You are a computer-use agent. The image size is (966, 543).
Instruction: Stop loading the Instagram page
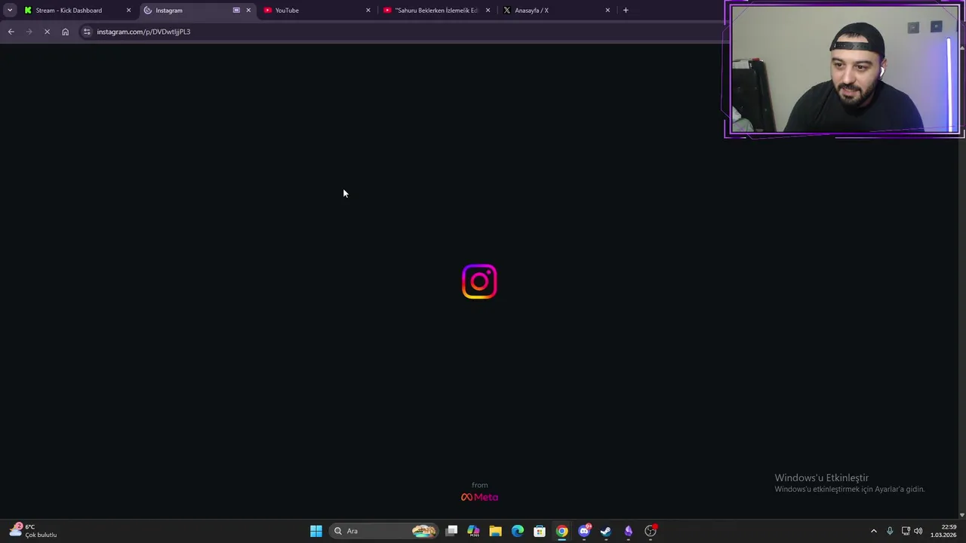(x=47, y=32)
